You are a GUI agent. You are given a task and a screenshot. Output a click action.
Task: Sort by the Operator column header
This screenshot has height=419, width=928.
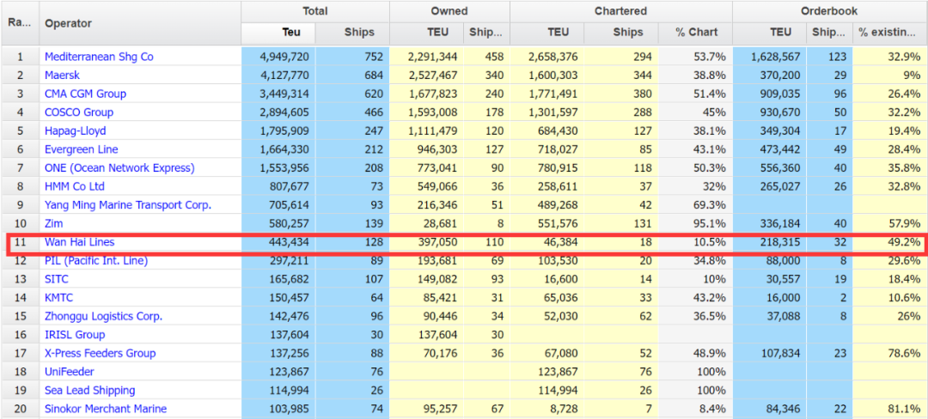(x=140, y=24)
